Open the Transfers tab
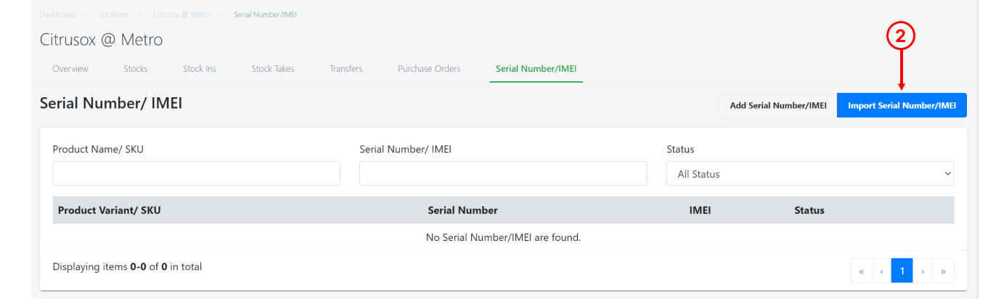Viewport: 988px width, 299px height. pos(346,69)
